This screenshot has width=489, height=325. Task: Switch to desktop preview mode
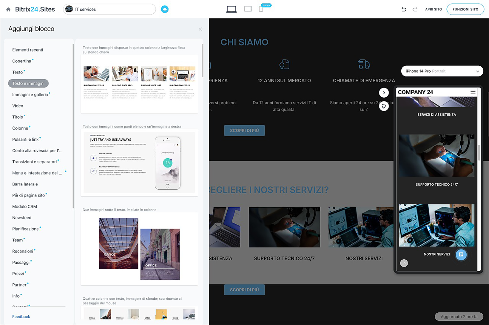tap(231, 9)
